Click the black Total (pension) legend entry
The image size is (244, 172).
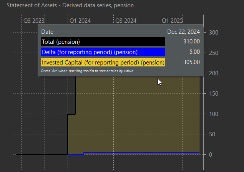point(103,41)
